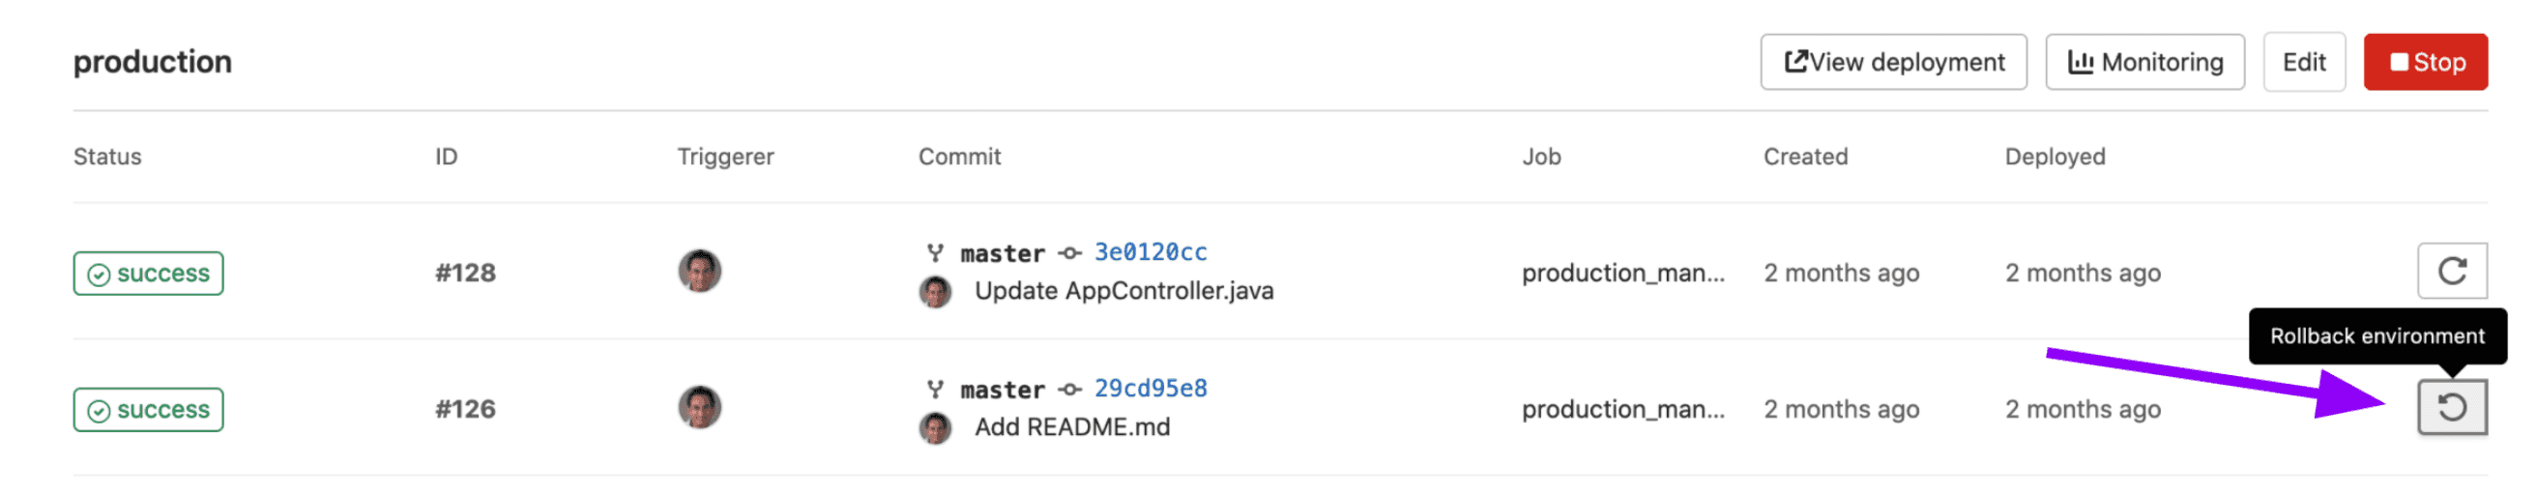
Task: Click the commit icon before 3e0120cc
Action: [x=1069, y=254]
